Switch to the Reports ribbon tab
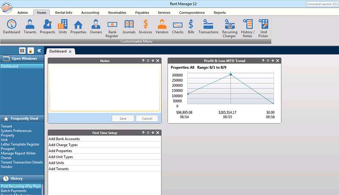The width and height of the screenshot is (339, 195). pyautogui.click(x=220, y=13)
